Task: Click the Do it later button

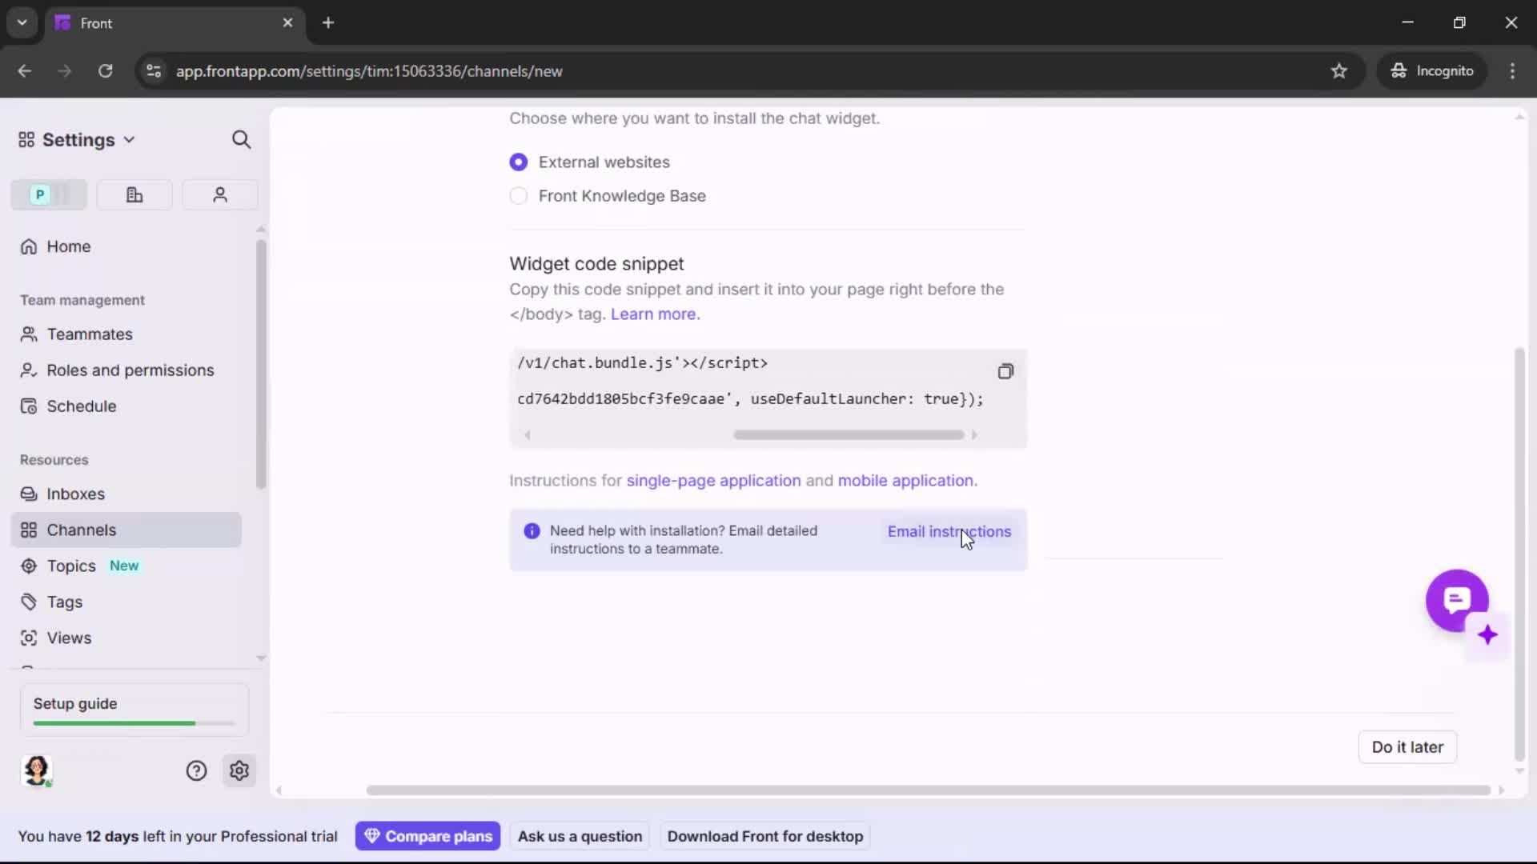Action: (x=1407, y=746)
